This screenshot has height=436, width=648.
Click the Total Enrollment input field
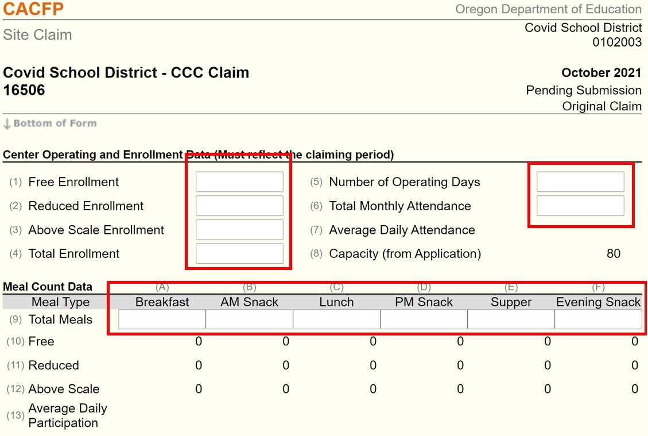click(239, 253)
